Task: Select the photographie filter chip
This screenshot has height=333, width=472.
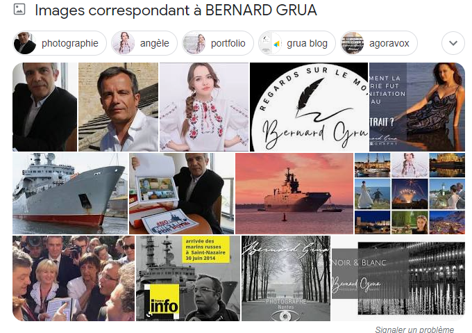Action: point(60,43)
